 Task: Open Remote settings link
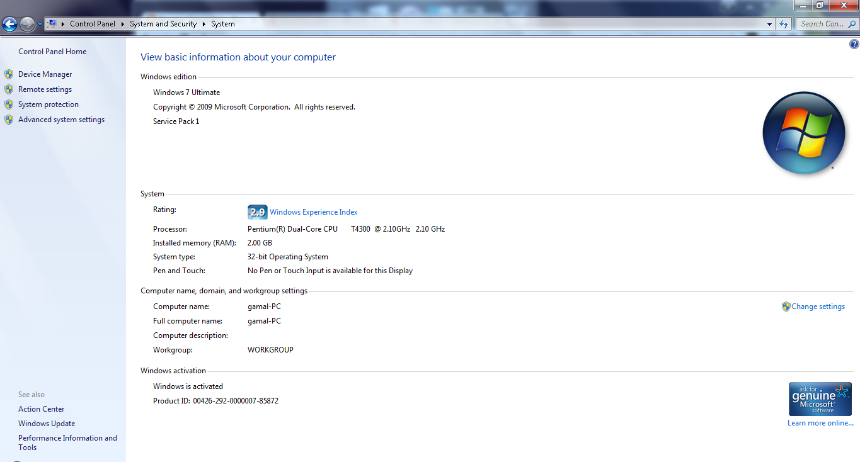(x=45, y=89)
